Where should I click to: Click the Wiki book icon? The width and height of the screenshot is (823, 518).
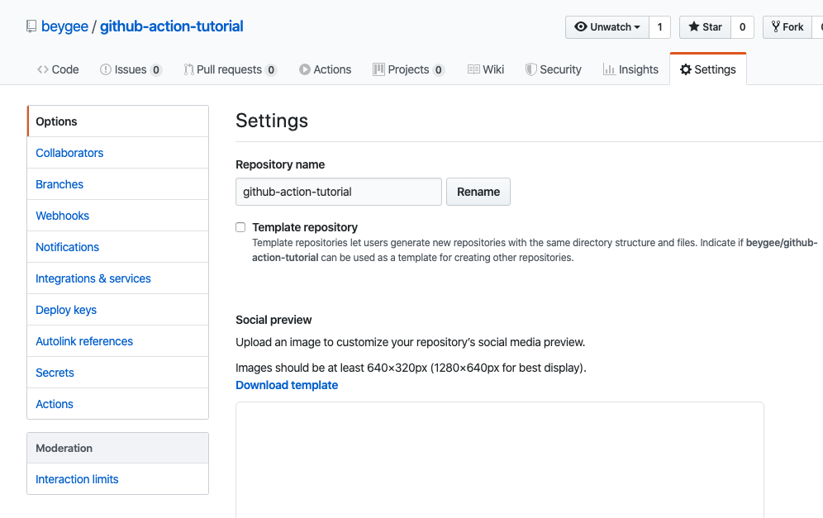tap(473, 69)
